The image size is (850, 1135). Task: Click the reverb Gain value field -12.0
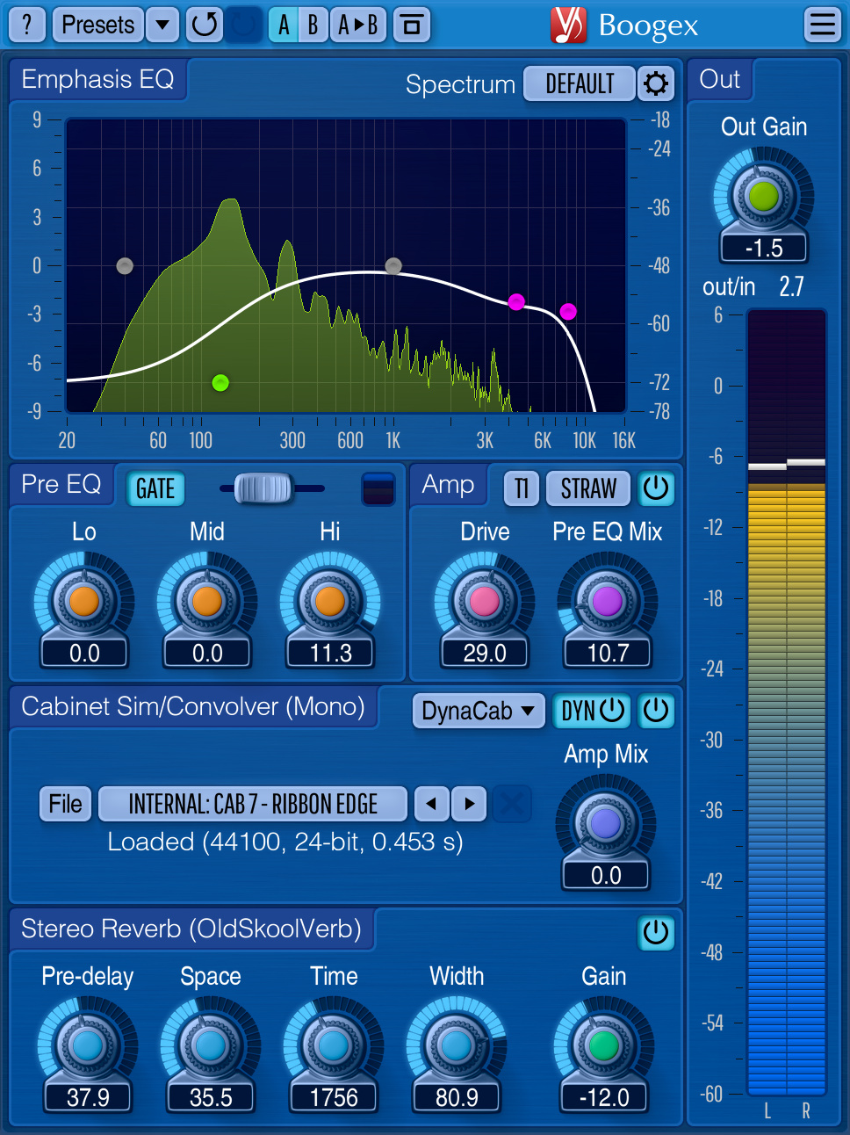604,1097
